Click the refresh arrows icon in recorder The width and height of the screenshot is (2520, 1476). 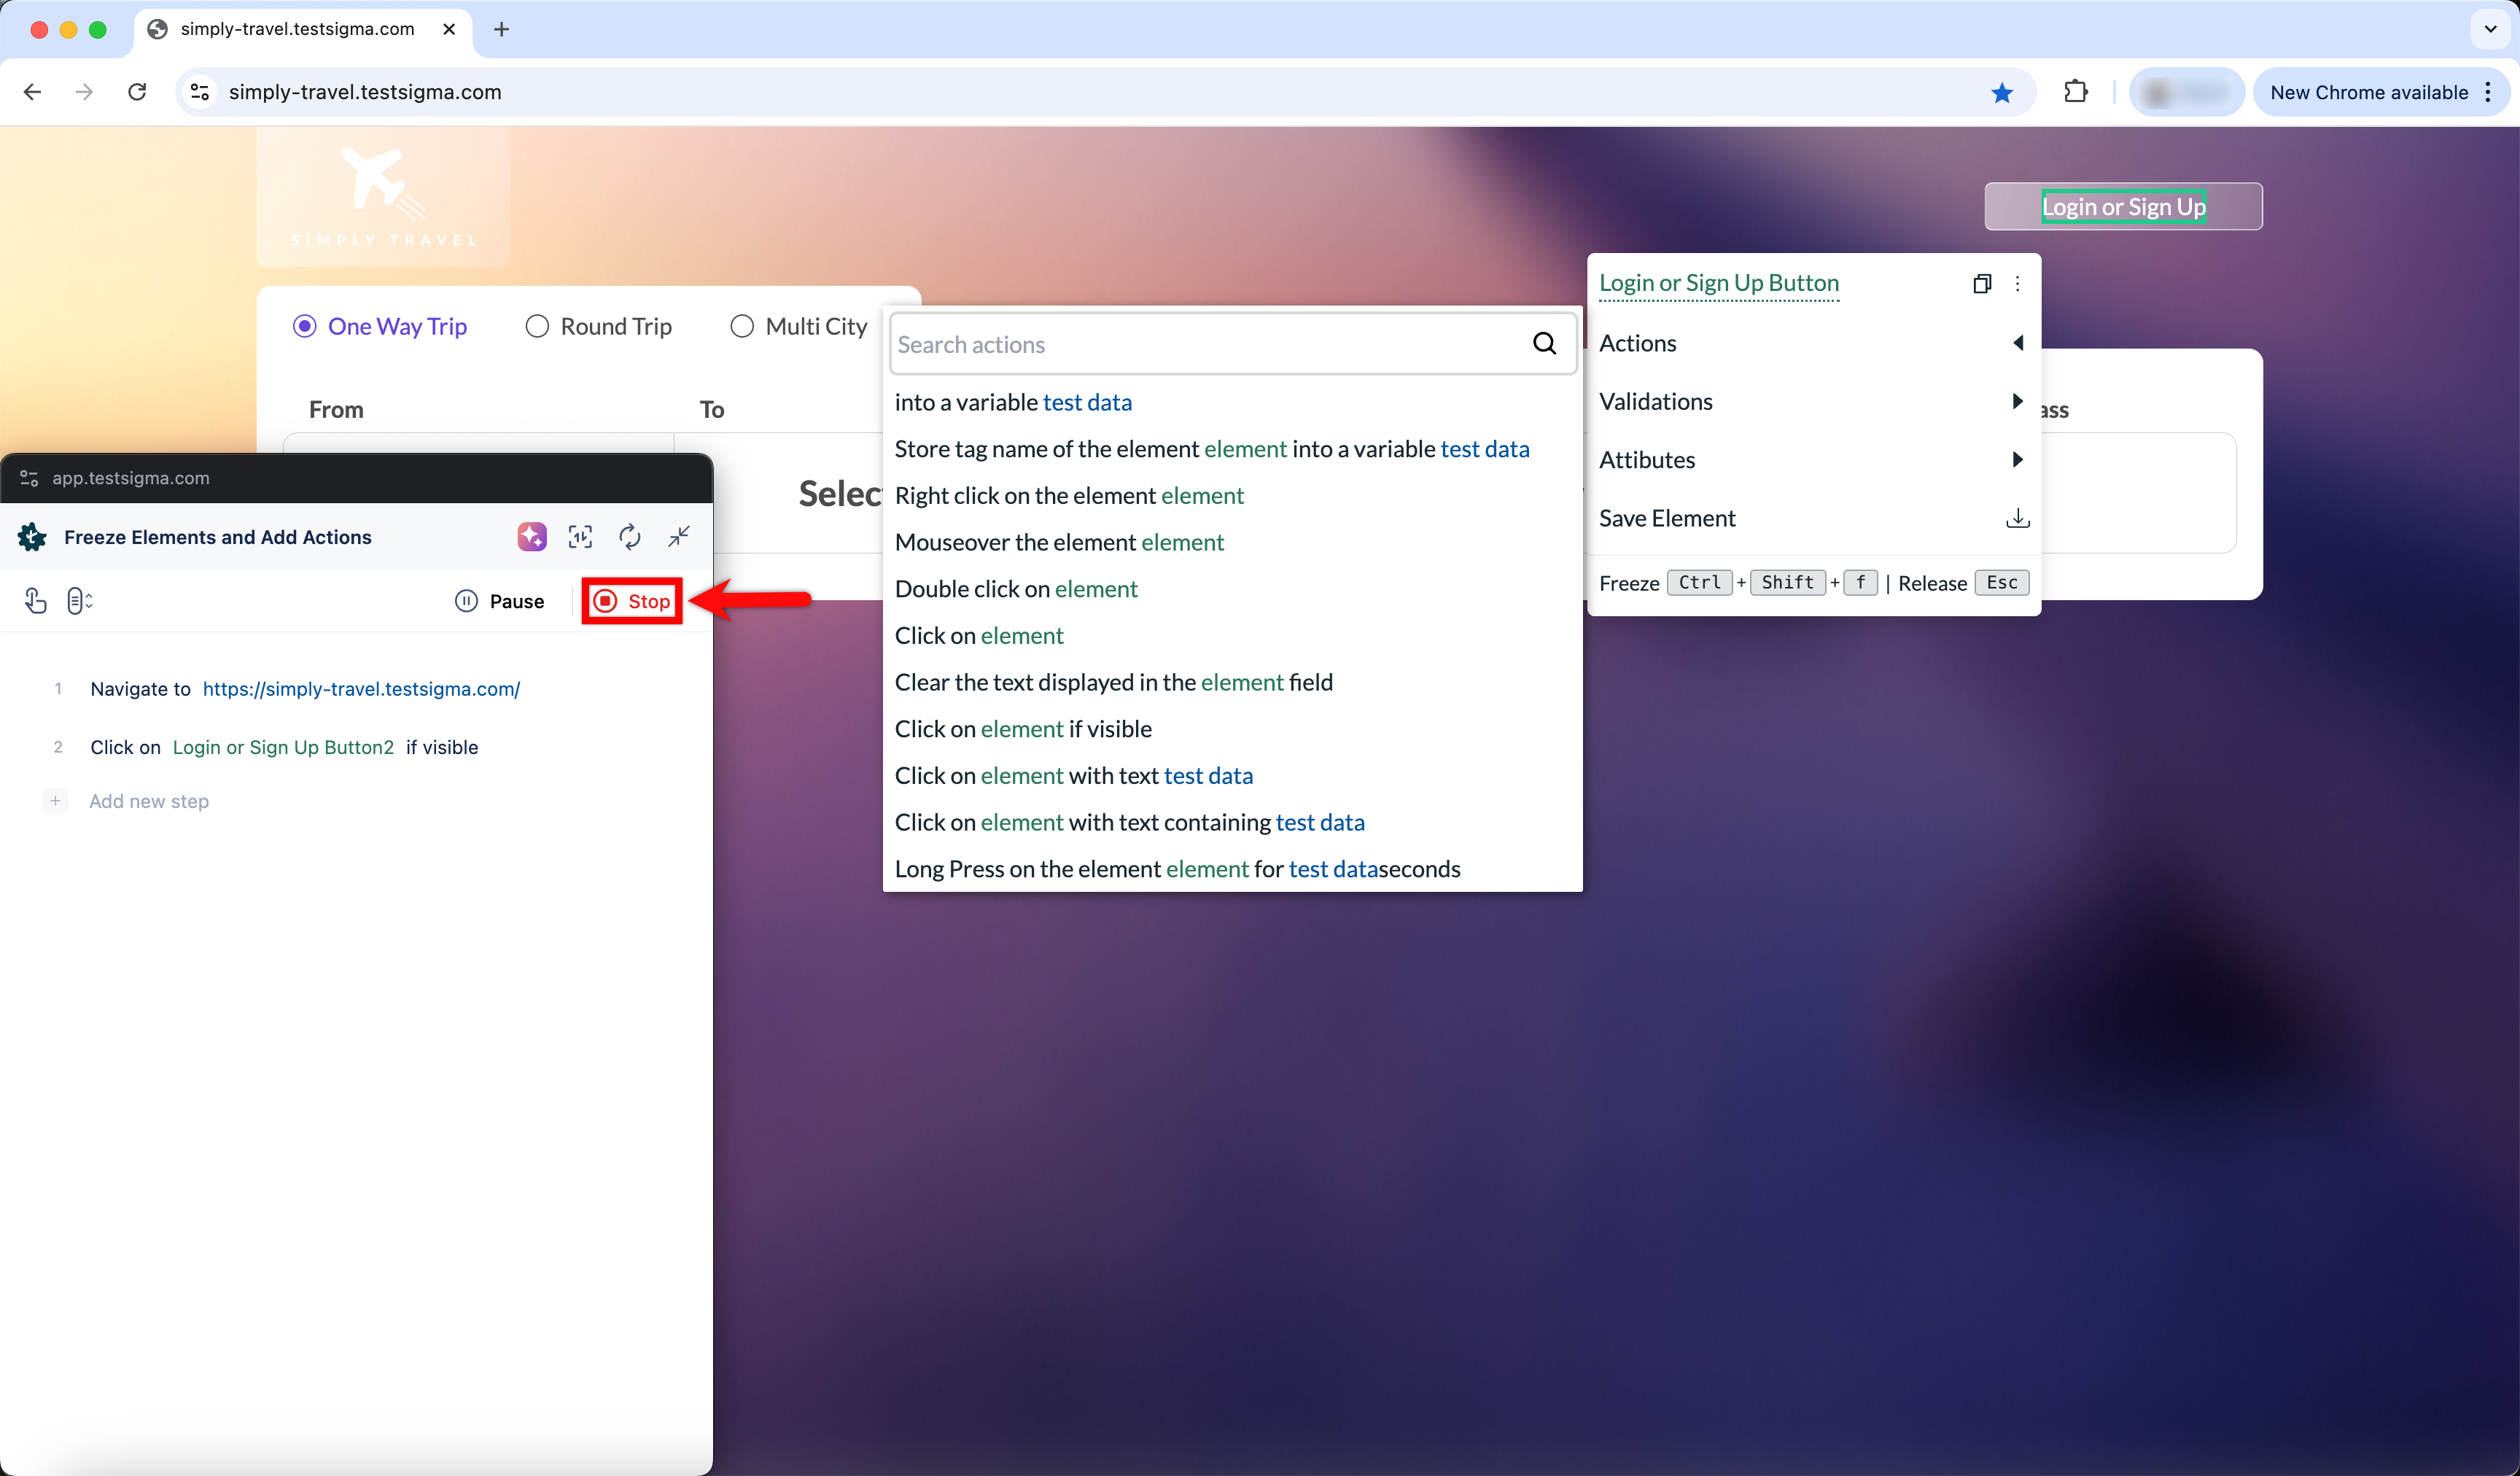pyautogui.click(x=629, y=537)
